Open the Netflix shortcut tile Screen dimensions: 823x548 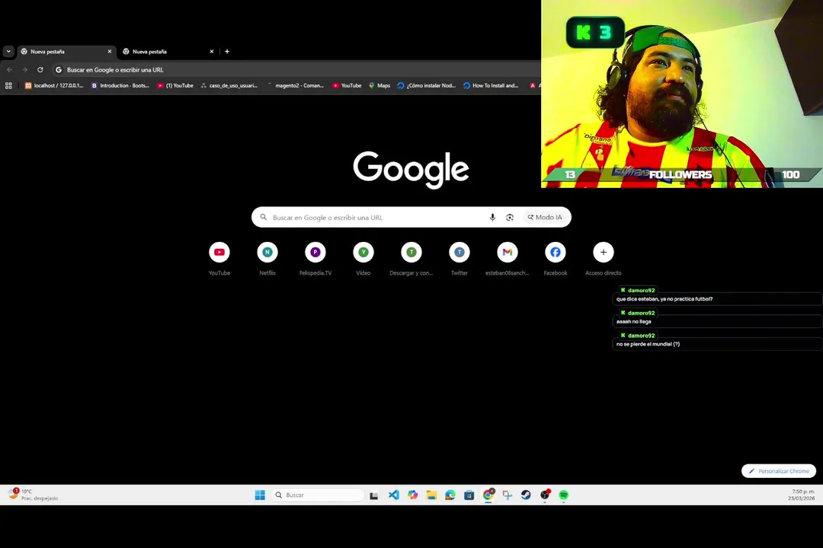point(267,258)
